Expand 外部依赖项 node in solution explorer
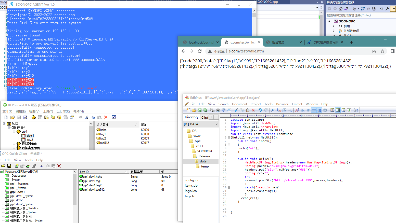396x223 pixels. (x=334, y=31)
